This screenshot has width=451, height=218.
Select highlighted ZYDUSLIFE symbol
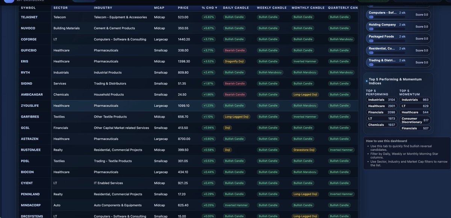pyautogui.click(x=30, y=106)
